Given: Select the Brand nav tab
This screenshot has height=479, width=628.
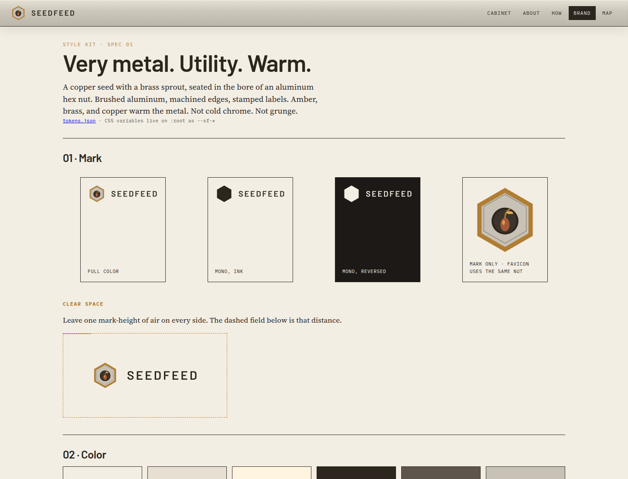Looking at the screenshot, I should (582, 13).
